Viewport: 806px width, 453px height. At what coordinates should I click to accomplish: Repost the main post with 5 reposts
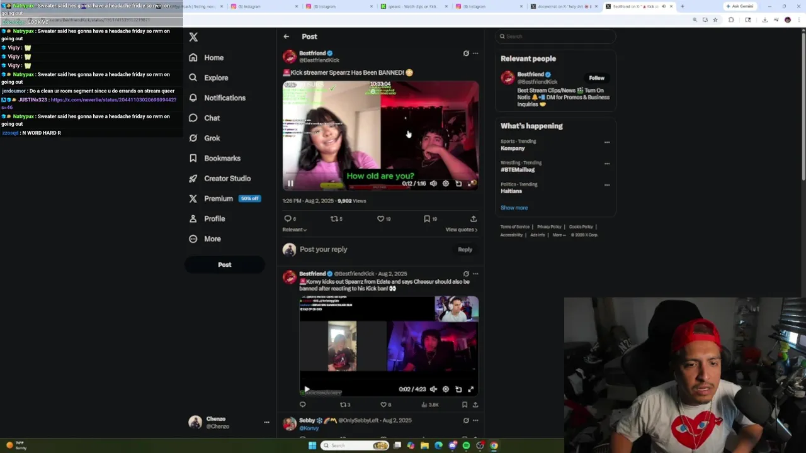(336, 219)
